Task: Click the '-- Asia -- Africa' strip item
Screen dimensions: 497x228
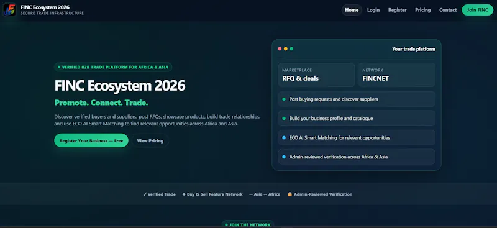Action: pyautogui.click(x=265, y=194)
